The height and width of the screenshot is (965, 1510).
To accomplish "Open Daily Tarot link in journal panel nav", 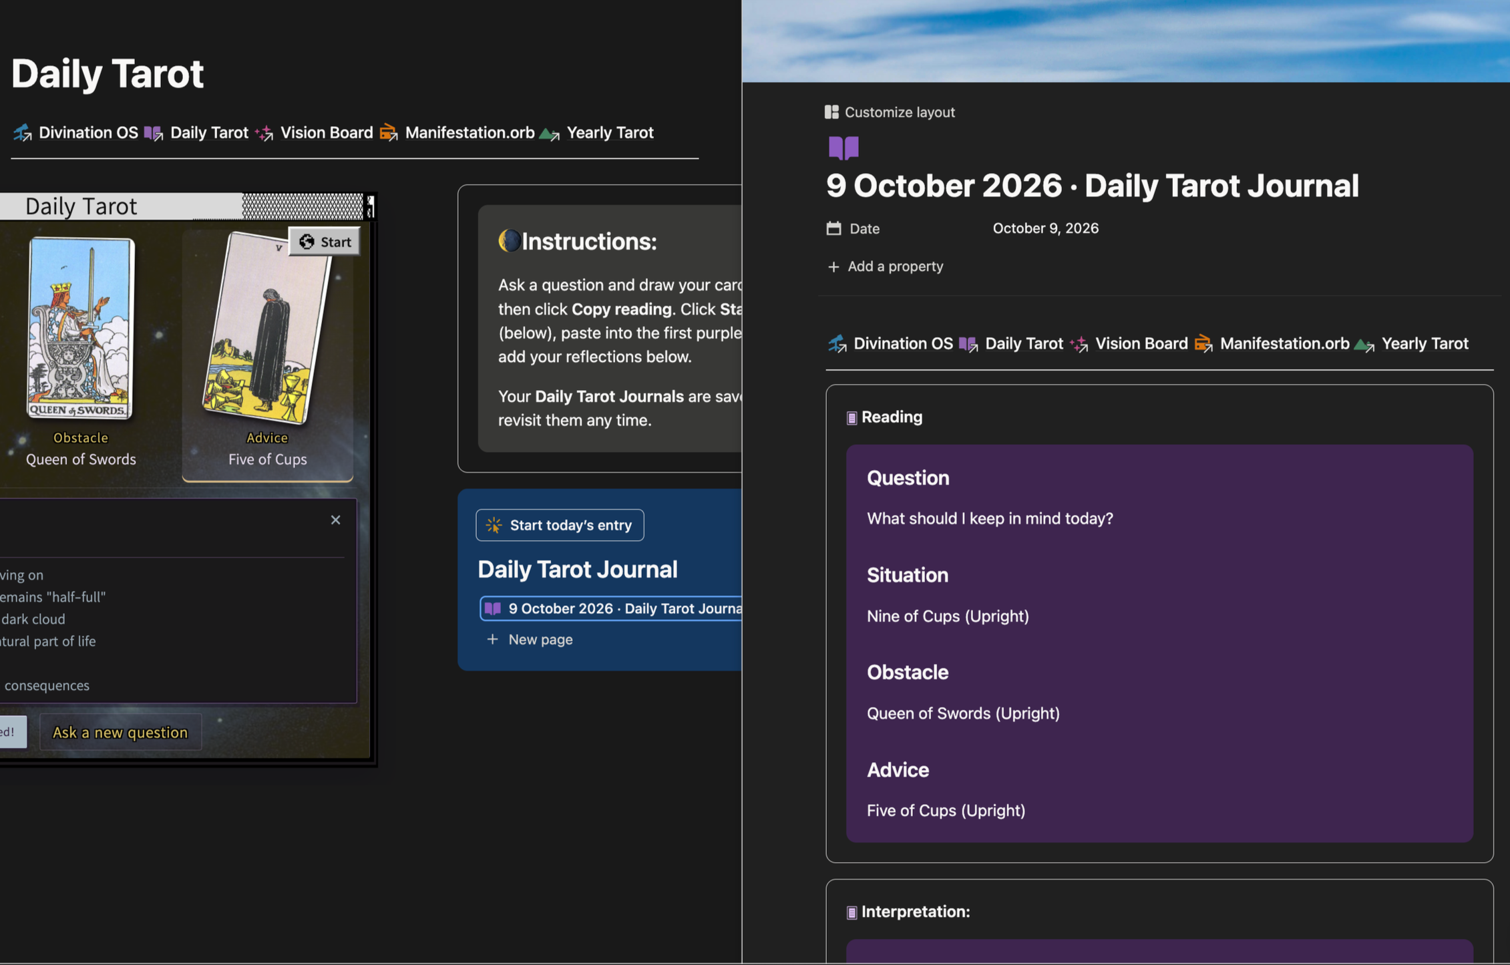I will coord(1011,343).
